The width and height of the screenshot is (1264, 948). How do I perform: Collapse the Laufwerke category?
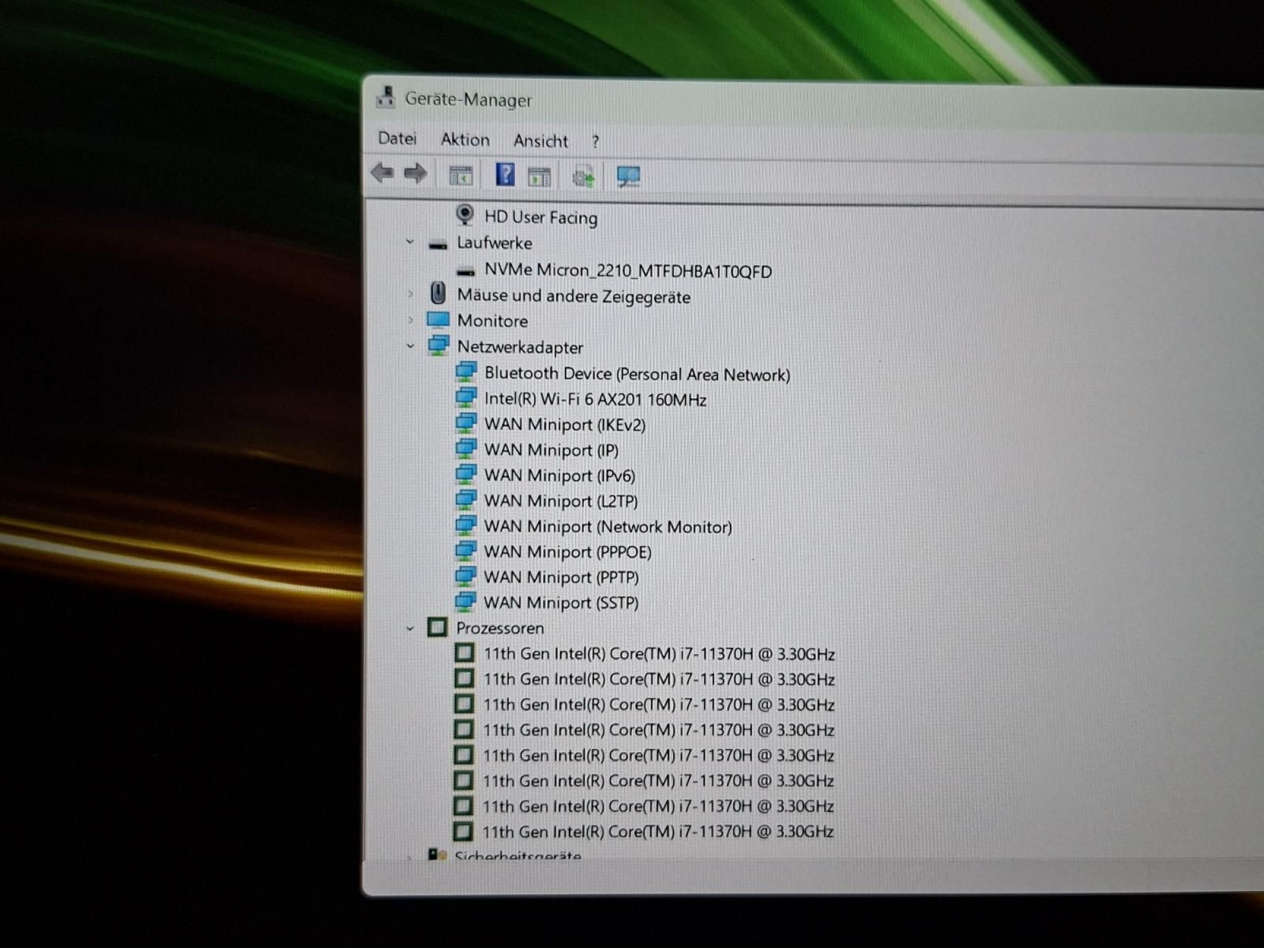[410, 242]
